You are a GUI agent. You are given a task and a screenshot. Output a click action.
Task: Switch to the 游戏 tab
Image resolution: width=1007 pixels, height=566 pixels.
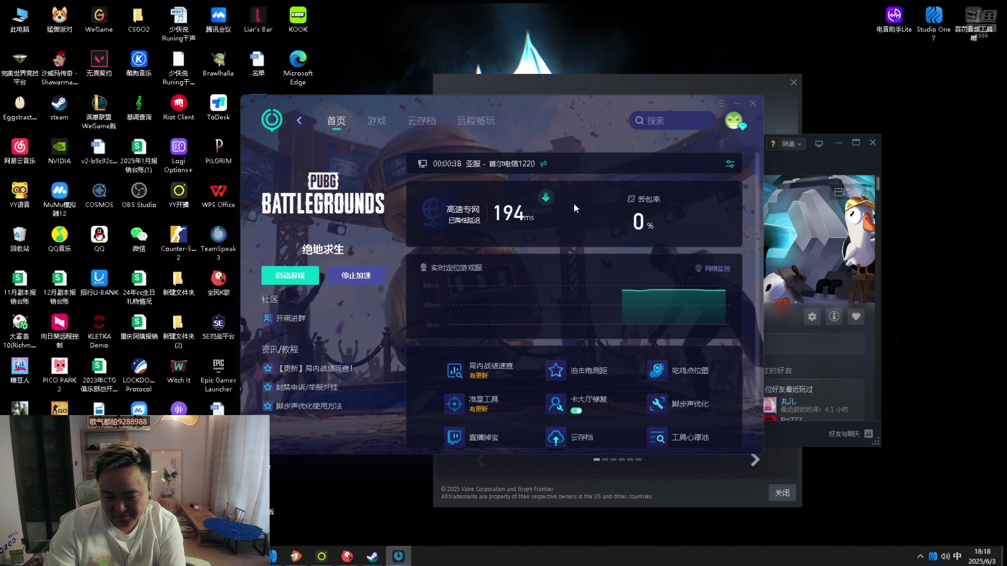click(377, 121)
